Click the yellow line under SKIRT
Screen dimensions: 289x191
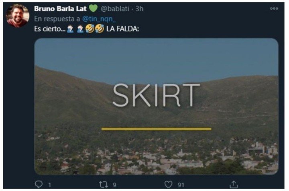156,129
